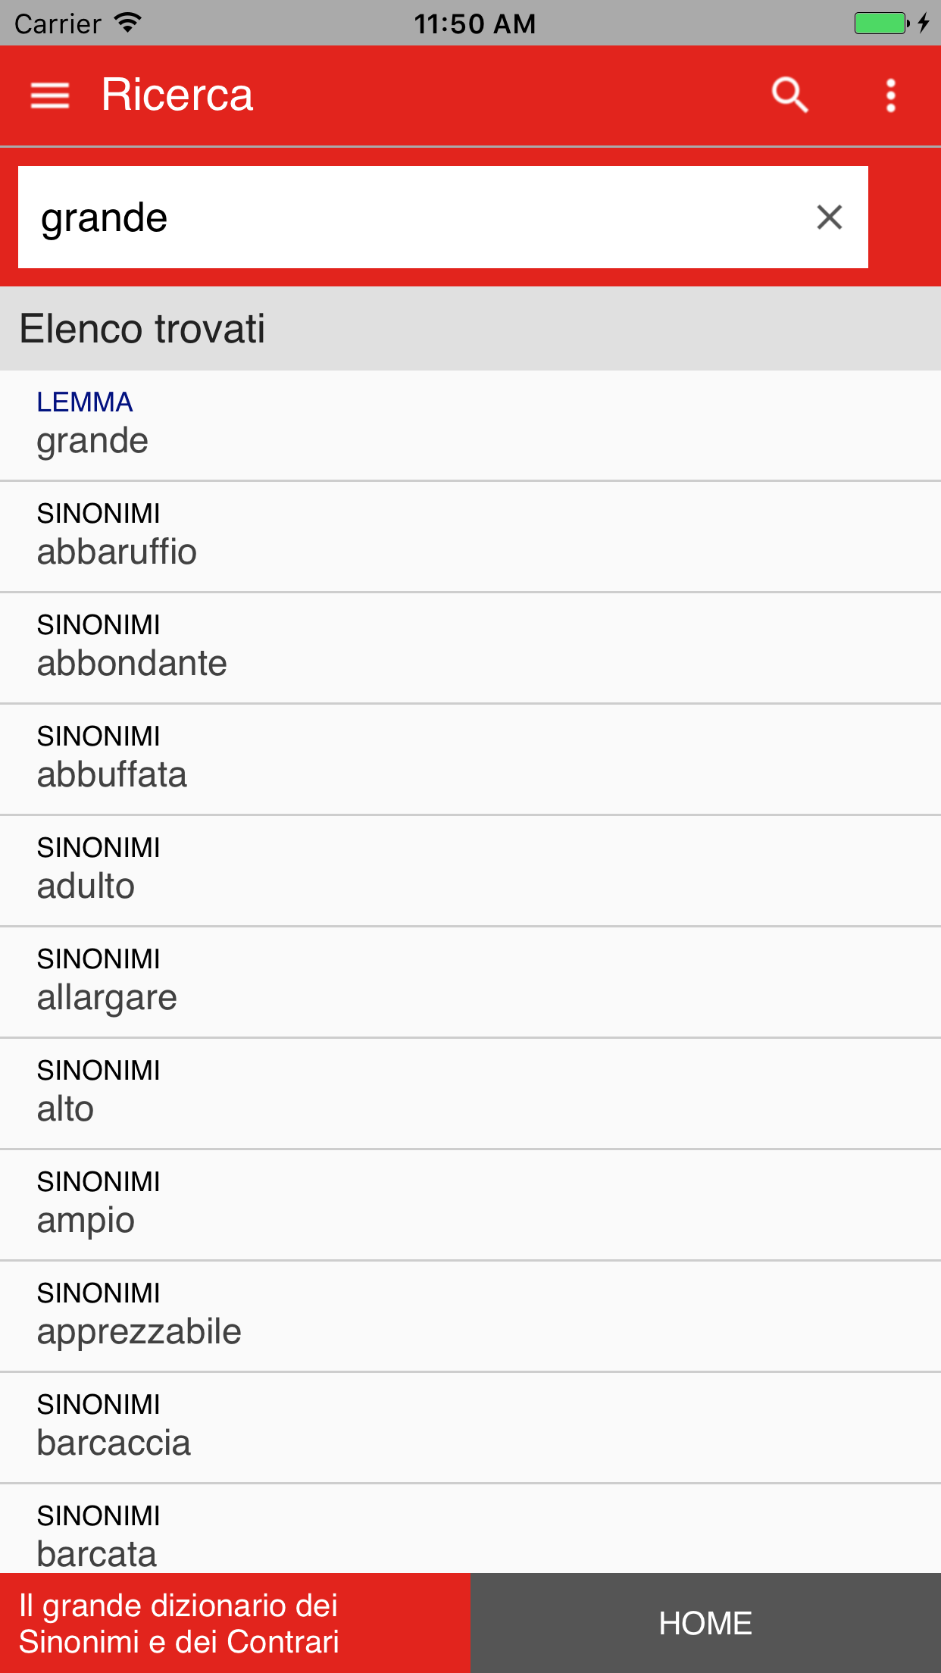Tap the 'apprezzabile' result

[x=470, y=1316]
